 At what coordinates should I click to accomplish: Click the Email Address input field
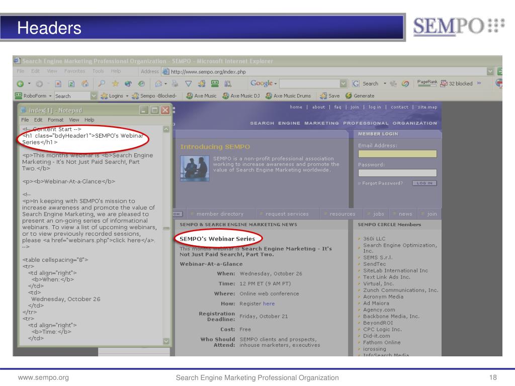[x=397, y=154]
